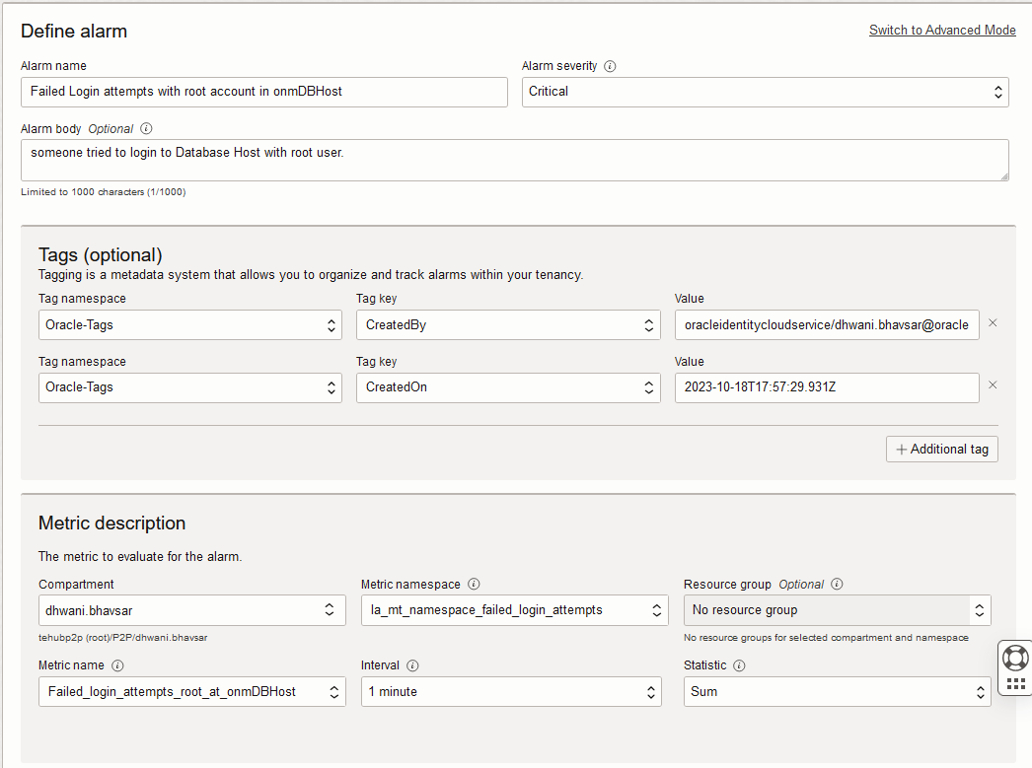Screen dimensions: 1032x768
Task: Click into the Alarm name field
Action: pos(263,92)
